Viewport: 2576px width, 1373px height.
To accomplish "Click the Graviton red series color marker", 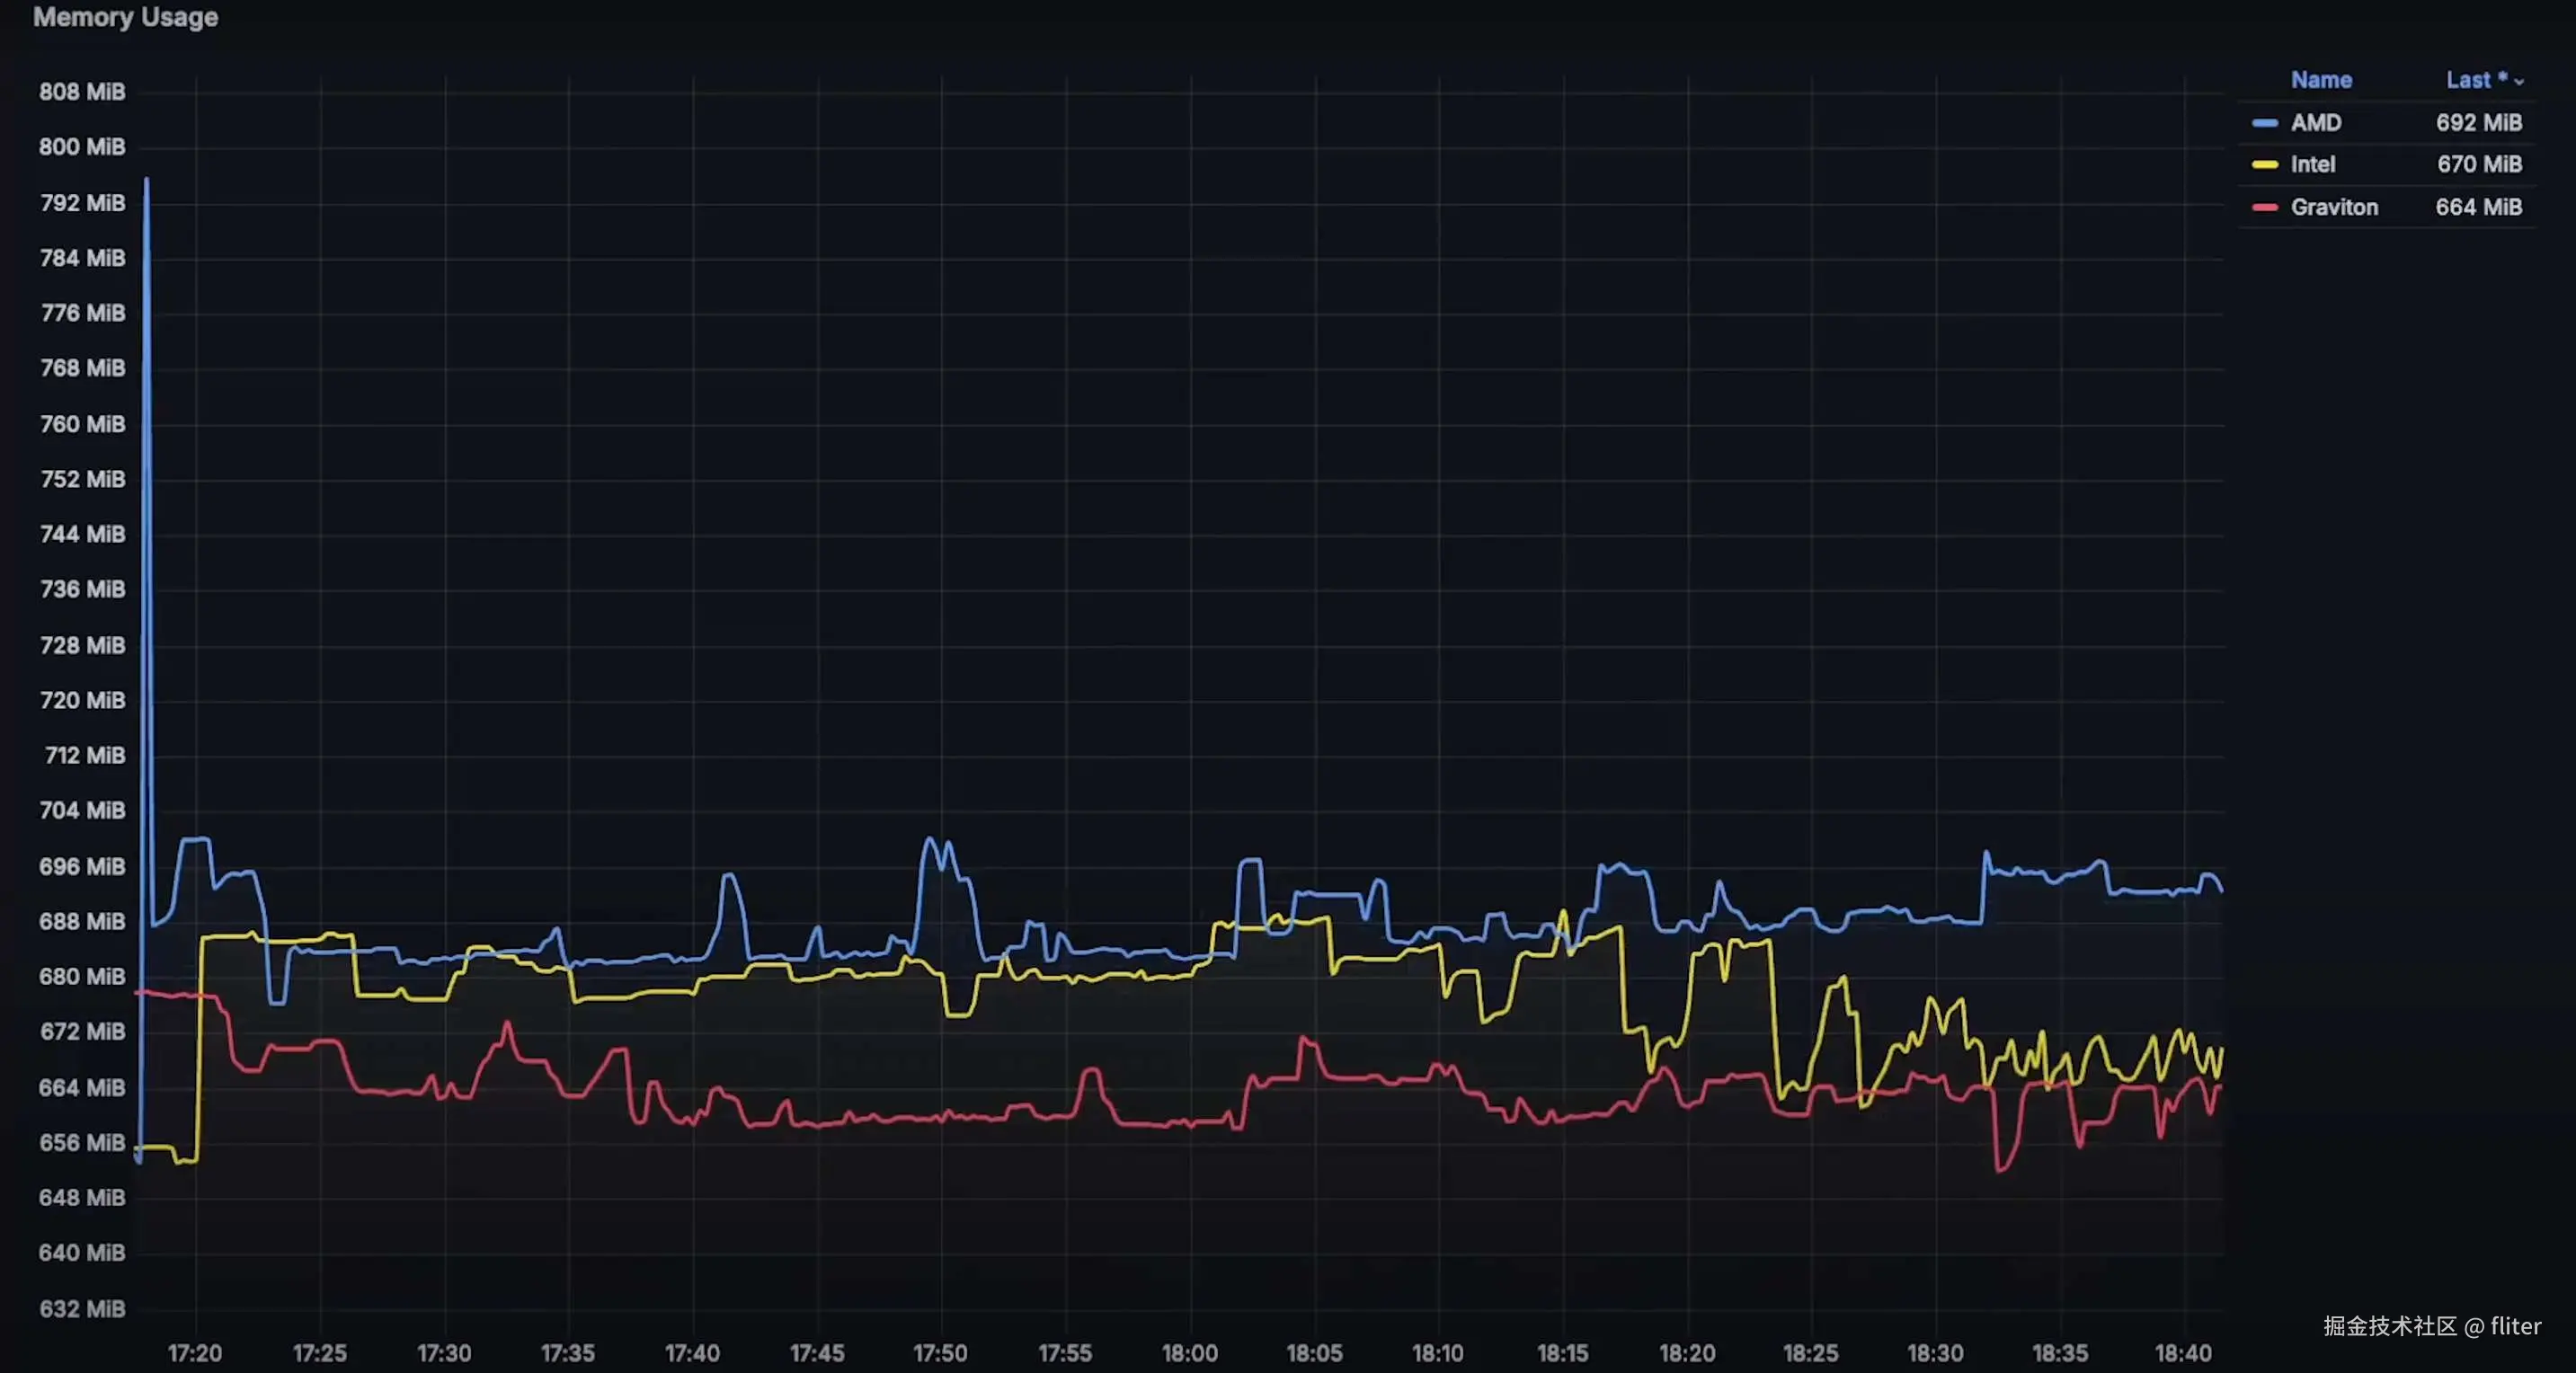I will click(x=2264, y=207).
